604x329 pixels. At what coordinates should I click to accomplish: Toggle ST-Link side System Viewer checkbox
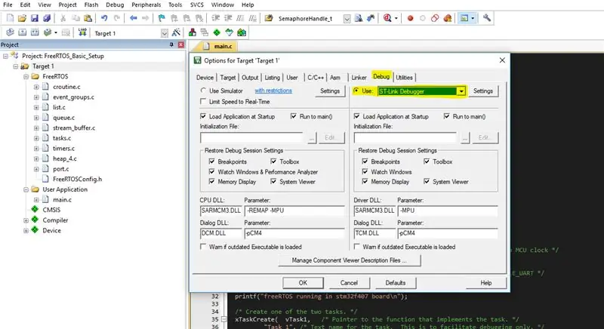tap(427, 182)
